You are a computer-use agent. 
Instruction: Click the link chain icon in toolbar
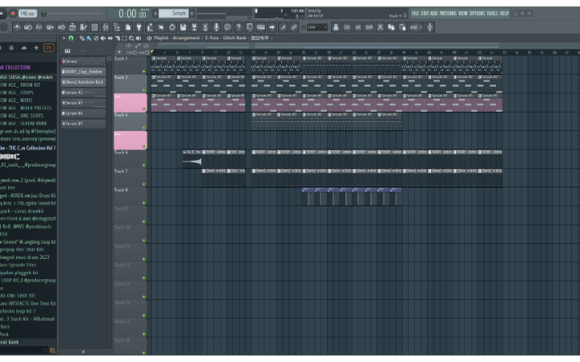(x=294, y=27)
